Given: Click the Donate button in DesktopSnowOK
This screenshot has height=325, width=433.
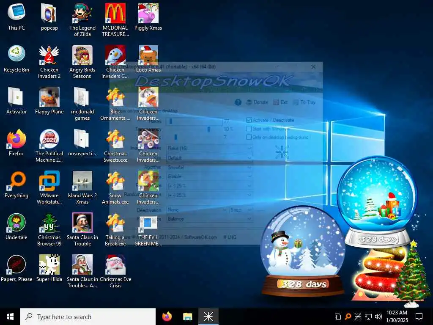Looking at the screenshot, I should pyautogui.click(x=257, y=102).
